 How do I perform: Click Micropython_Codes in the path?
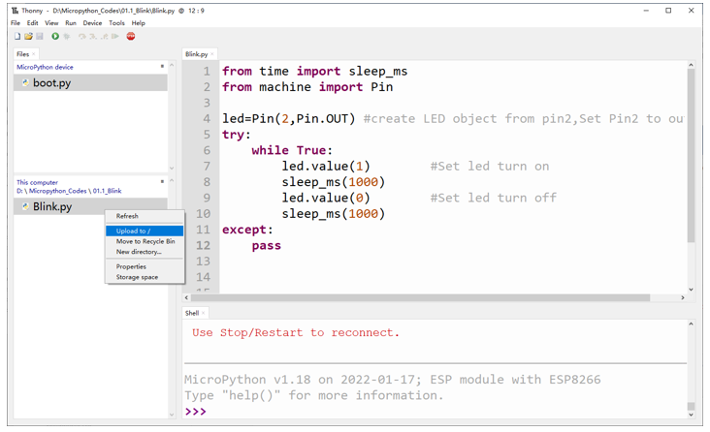click(58, 191)
